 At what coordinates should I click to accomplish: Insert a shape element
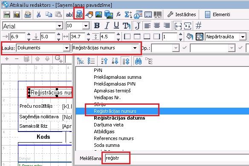click(x=89, y=15)
